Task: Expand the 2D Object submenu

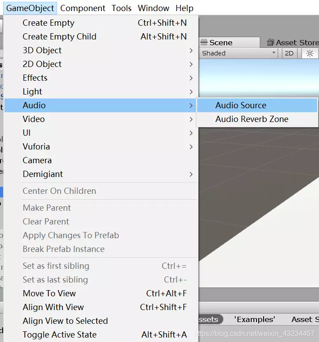Action: tap(101, 64)
